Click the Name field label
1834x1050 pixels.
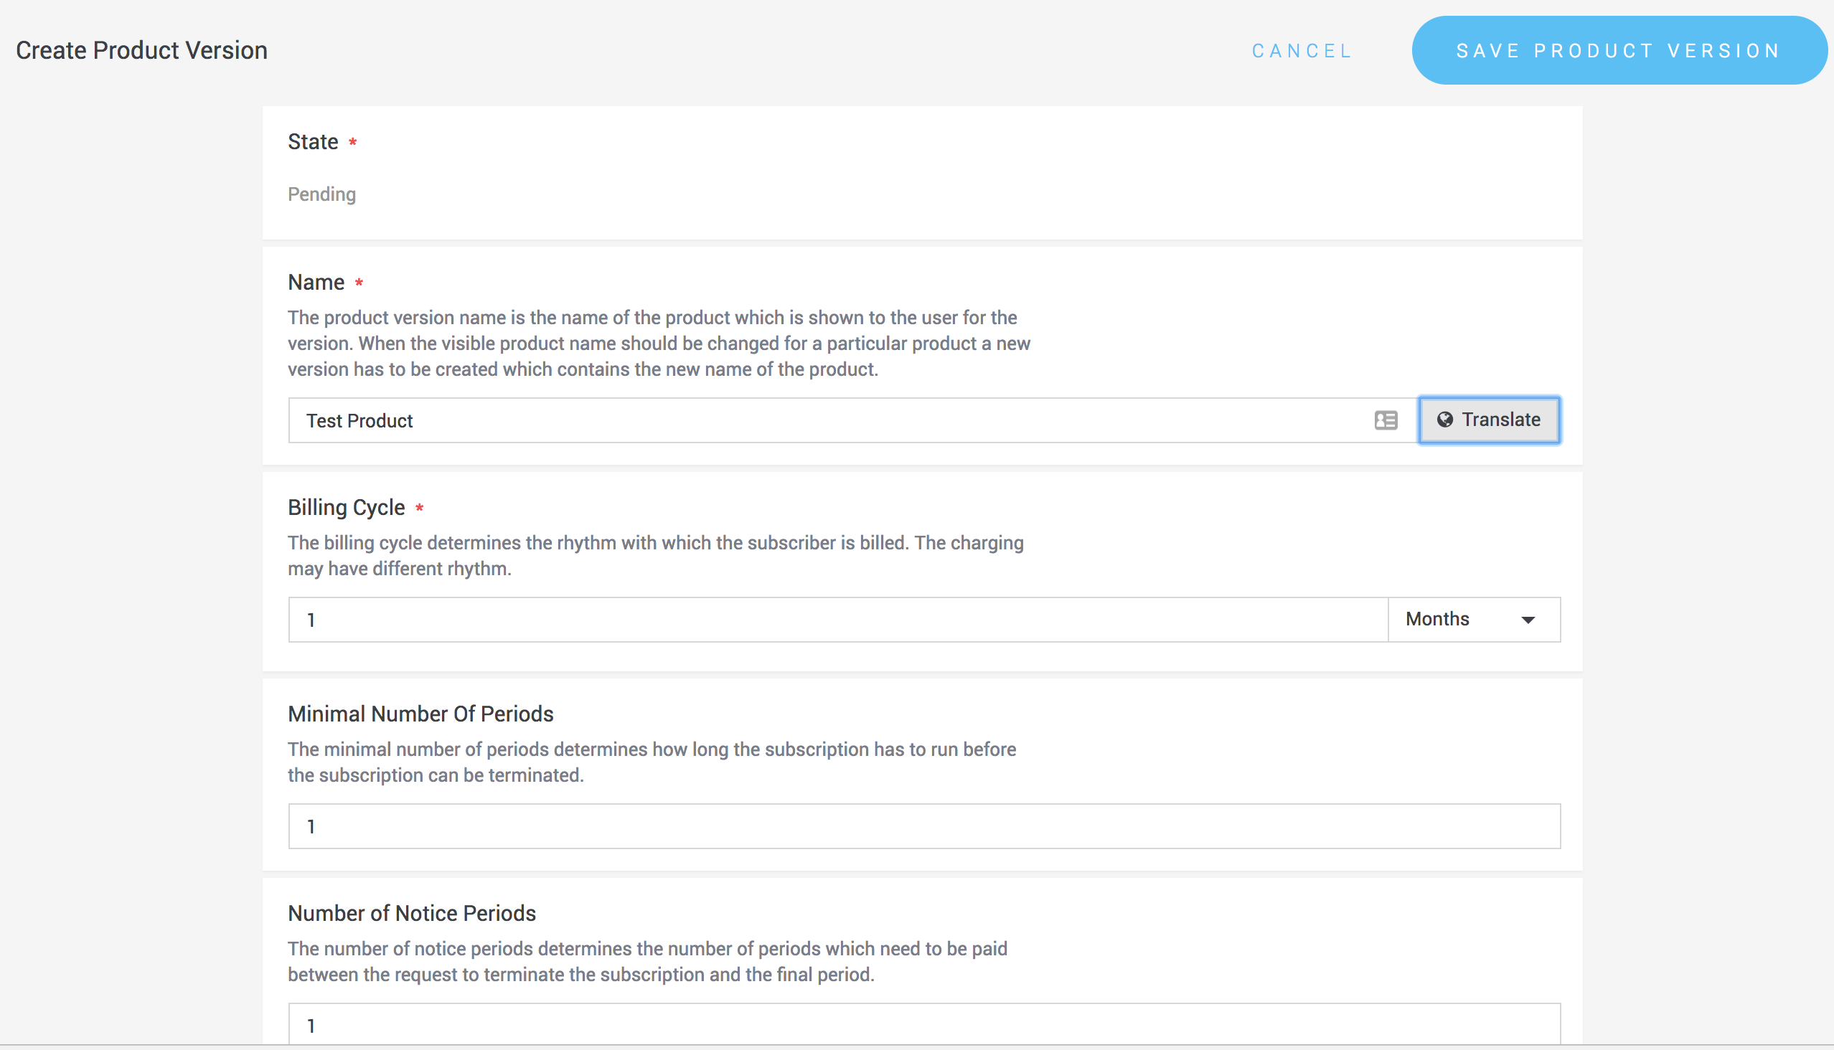tap(316, 283)
